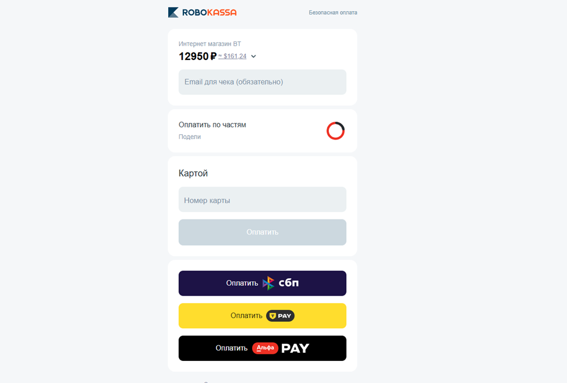567x383 pixels.
Task: Open the ≈ $161.24 converted amount link
Action: (232, 56)
